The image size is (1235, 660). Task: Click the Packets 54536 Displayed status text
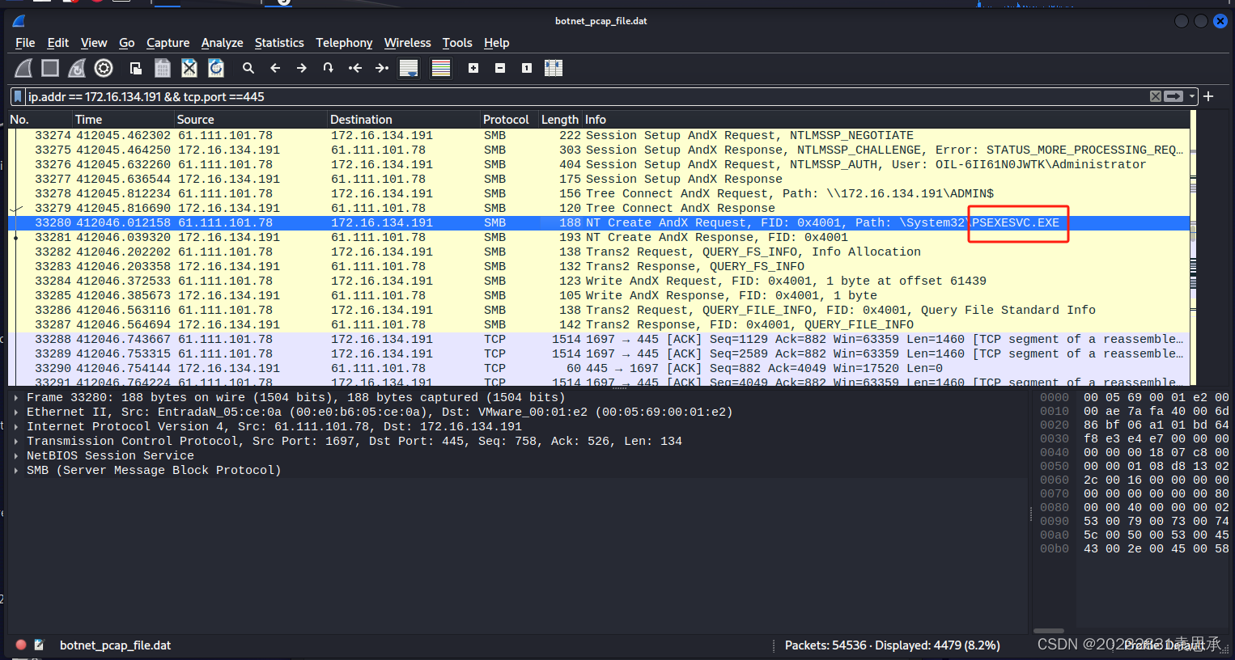[x=893, y=645]
